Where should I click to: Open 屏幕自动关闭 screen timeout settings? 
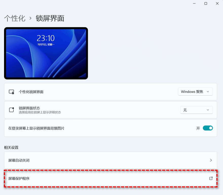110,160
